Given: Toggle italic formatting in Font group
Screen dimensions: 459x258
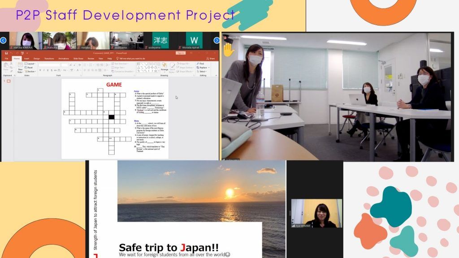Looking at the screenshot, I should click(x=43, y=70).
